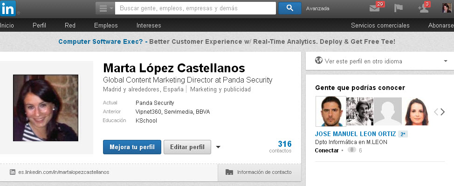Expand dropdown arrow next to Editar perfil
The width and height of the screenshot is (454, 186).
pyautogui.click(x=218, y=147)
